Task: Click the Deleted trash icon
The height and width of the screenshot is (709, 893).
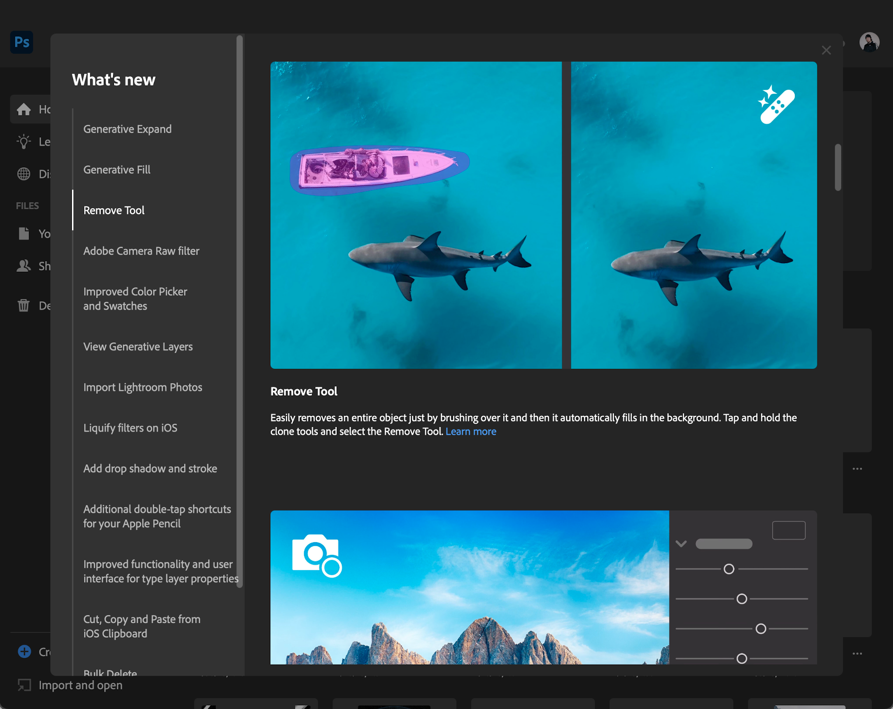Action: click(x=24, y=305)
